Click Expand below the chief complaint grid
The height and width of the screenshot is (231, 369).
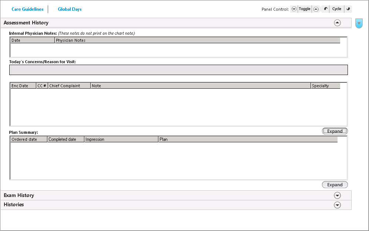[x=335, y=131]
